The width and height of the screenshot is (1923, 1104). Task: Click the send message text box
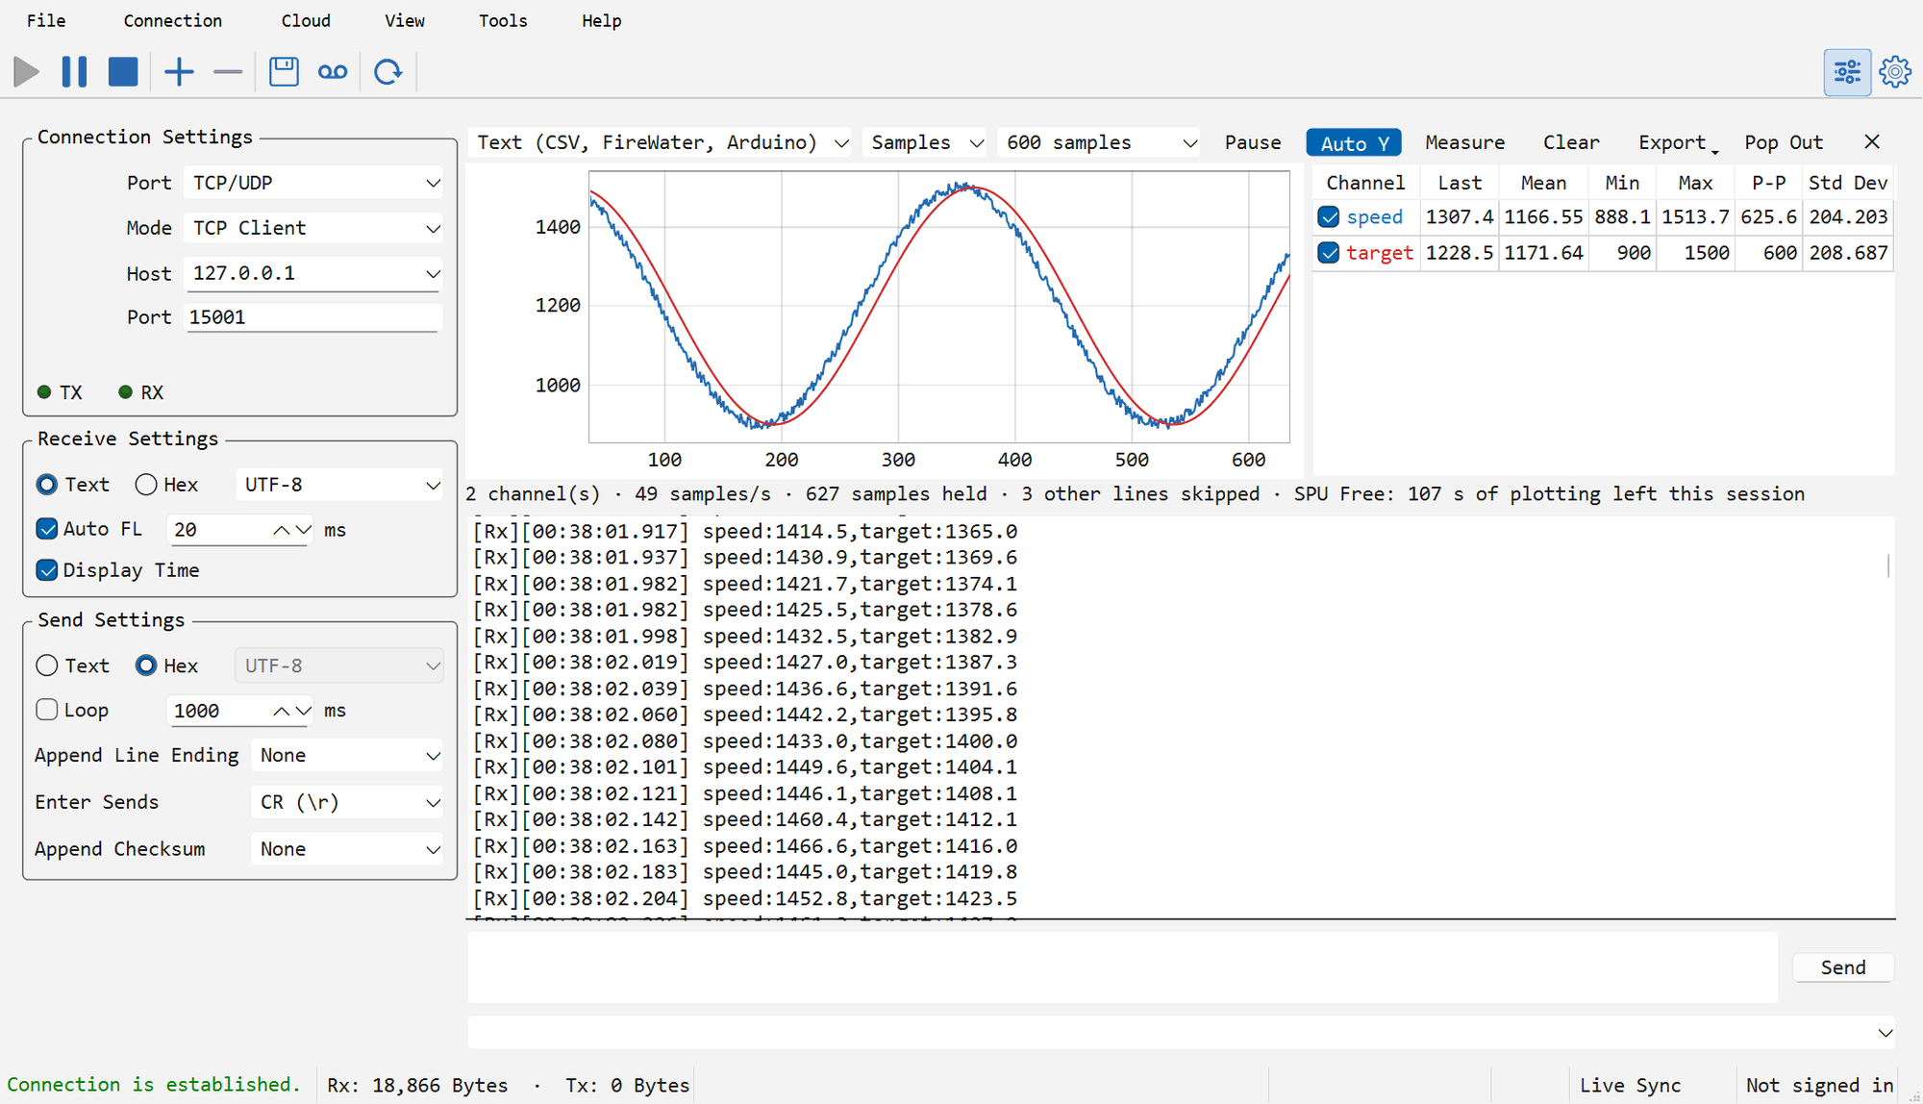[1122, 967]
